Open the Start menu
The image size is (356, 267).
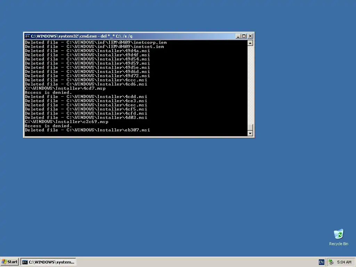pos(9,262)
